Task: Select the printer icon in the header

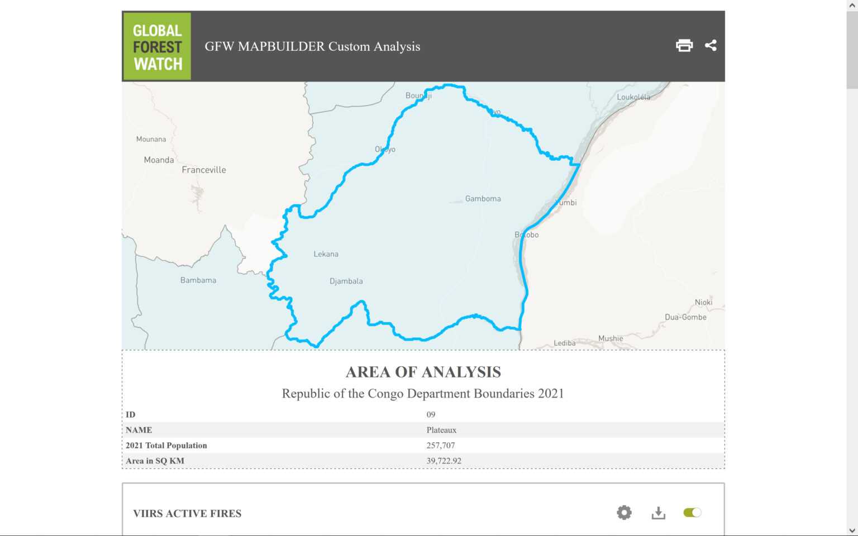Action: 684,45
